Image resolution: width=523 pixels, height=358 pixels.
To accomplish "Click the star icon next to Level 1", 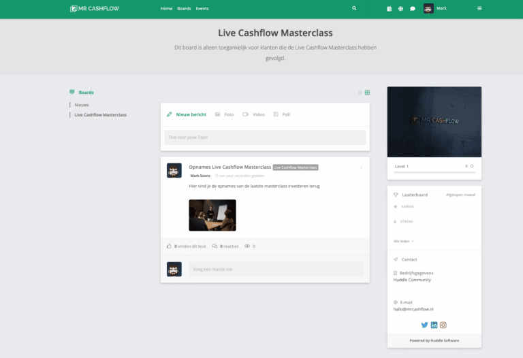I will (472, 166).
